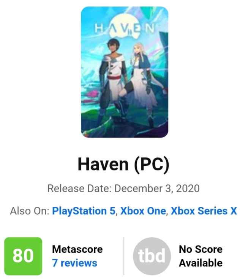
Task: Select the Xbox Series X platform link
Action: click(204, 211)
